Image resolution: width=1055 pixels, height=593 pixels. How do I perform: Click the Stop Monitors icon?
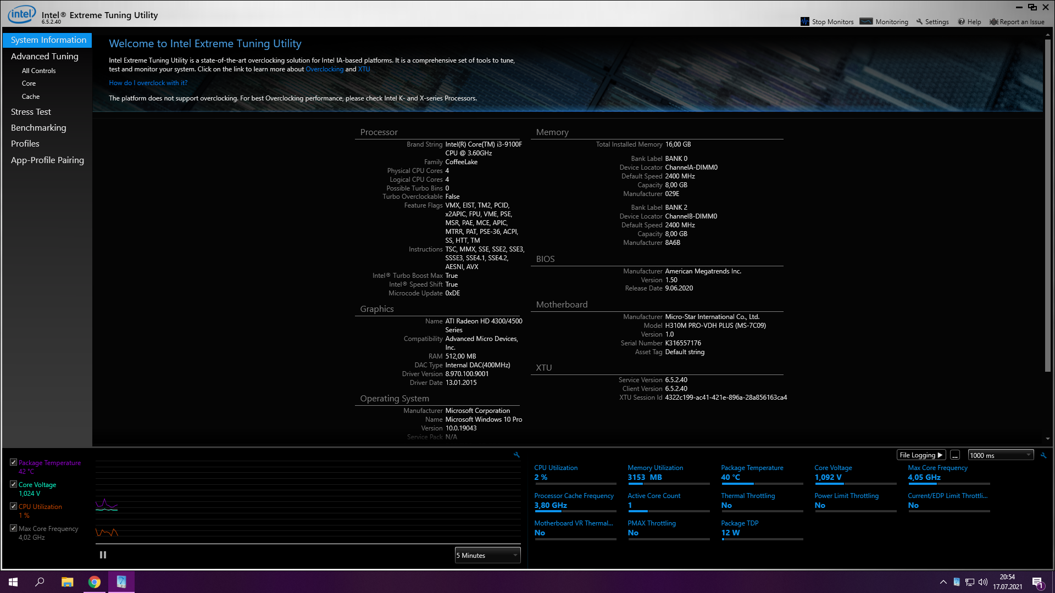click(805, 21)
